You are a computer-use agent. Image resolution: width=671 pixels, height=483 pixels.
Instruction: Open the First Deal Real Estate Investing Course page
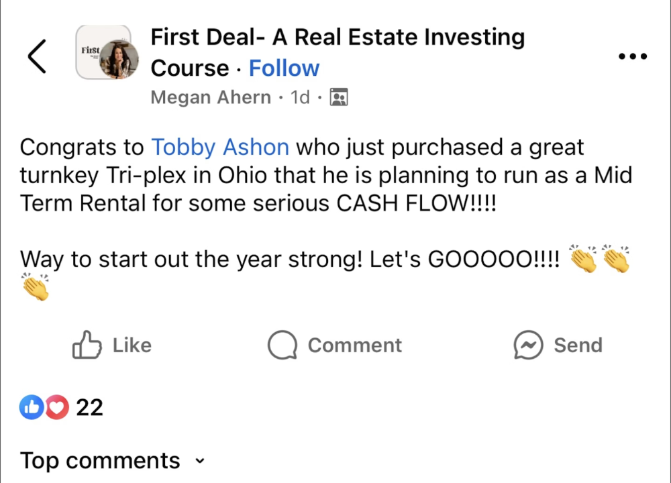(338, 38)
